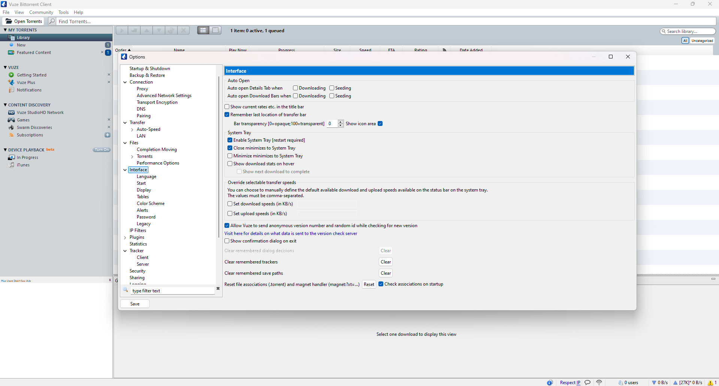
Task: Open the chat bubble icon in status bar
Action: (587, 383)
